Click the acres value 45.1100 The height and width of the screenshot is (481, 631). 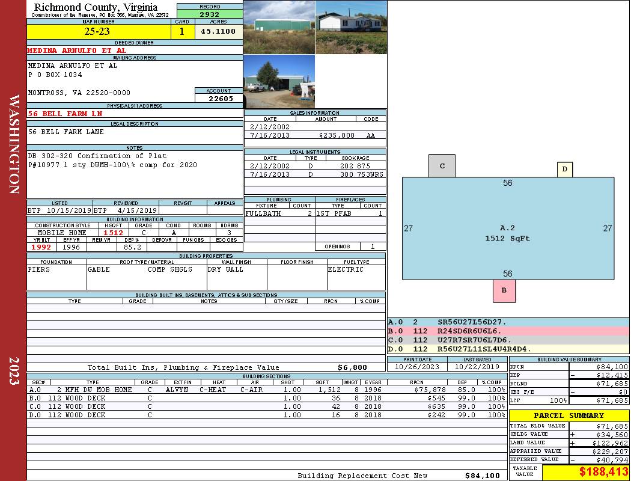219,31
